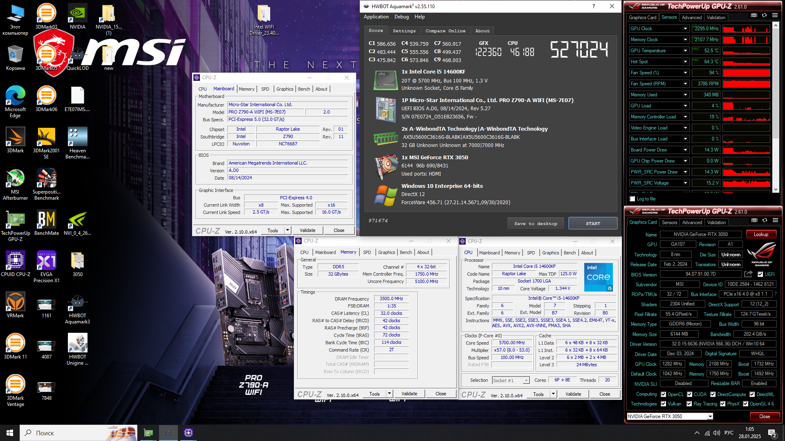Click Validate in the Memory CPU-Z window
Image resolution: width=785 pixels, height=441 pixels.
(x=409, y=394)
